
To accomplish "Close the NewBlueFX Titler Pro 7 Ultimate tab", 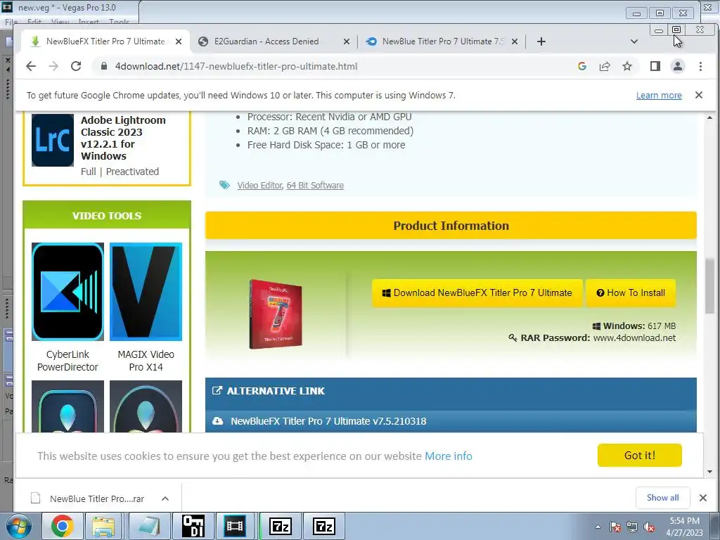I will pos(179,41).
